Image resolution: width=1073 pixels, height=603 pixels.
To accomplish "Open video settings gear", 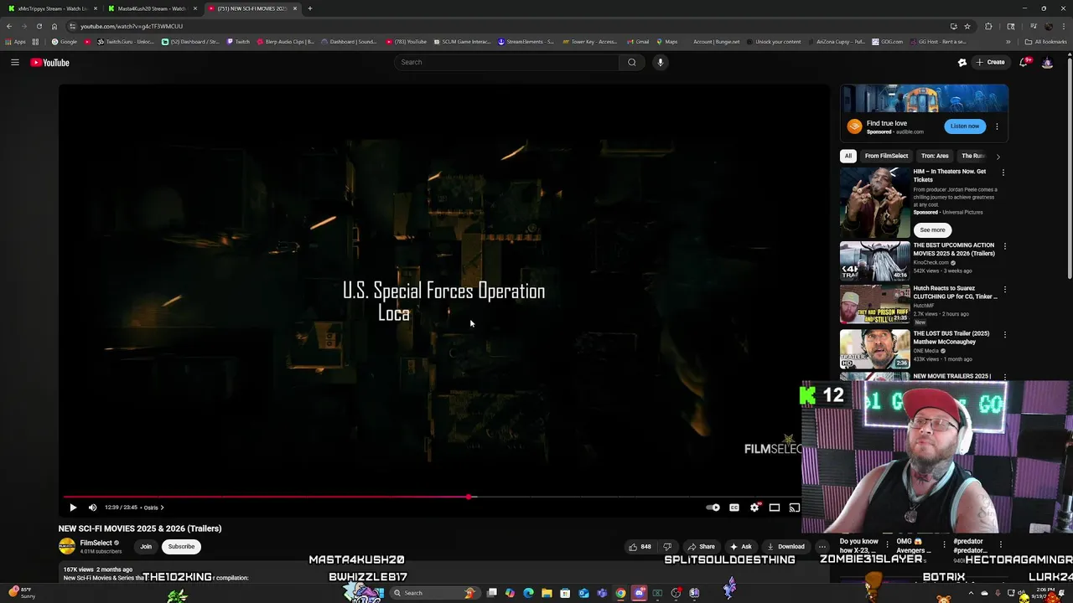I will tap(754, 508).
